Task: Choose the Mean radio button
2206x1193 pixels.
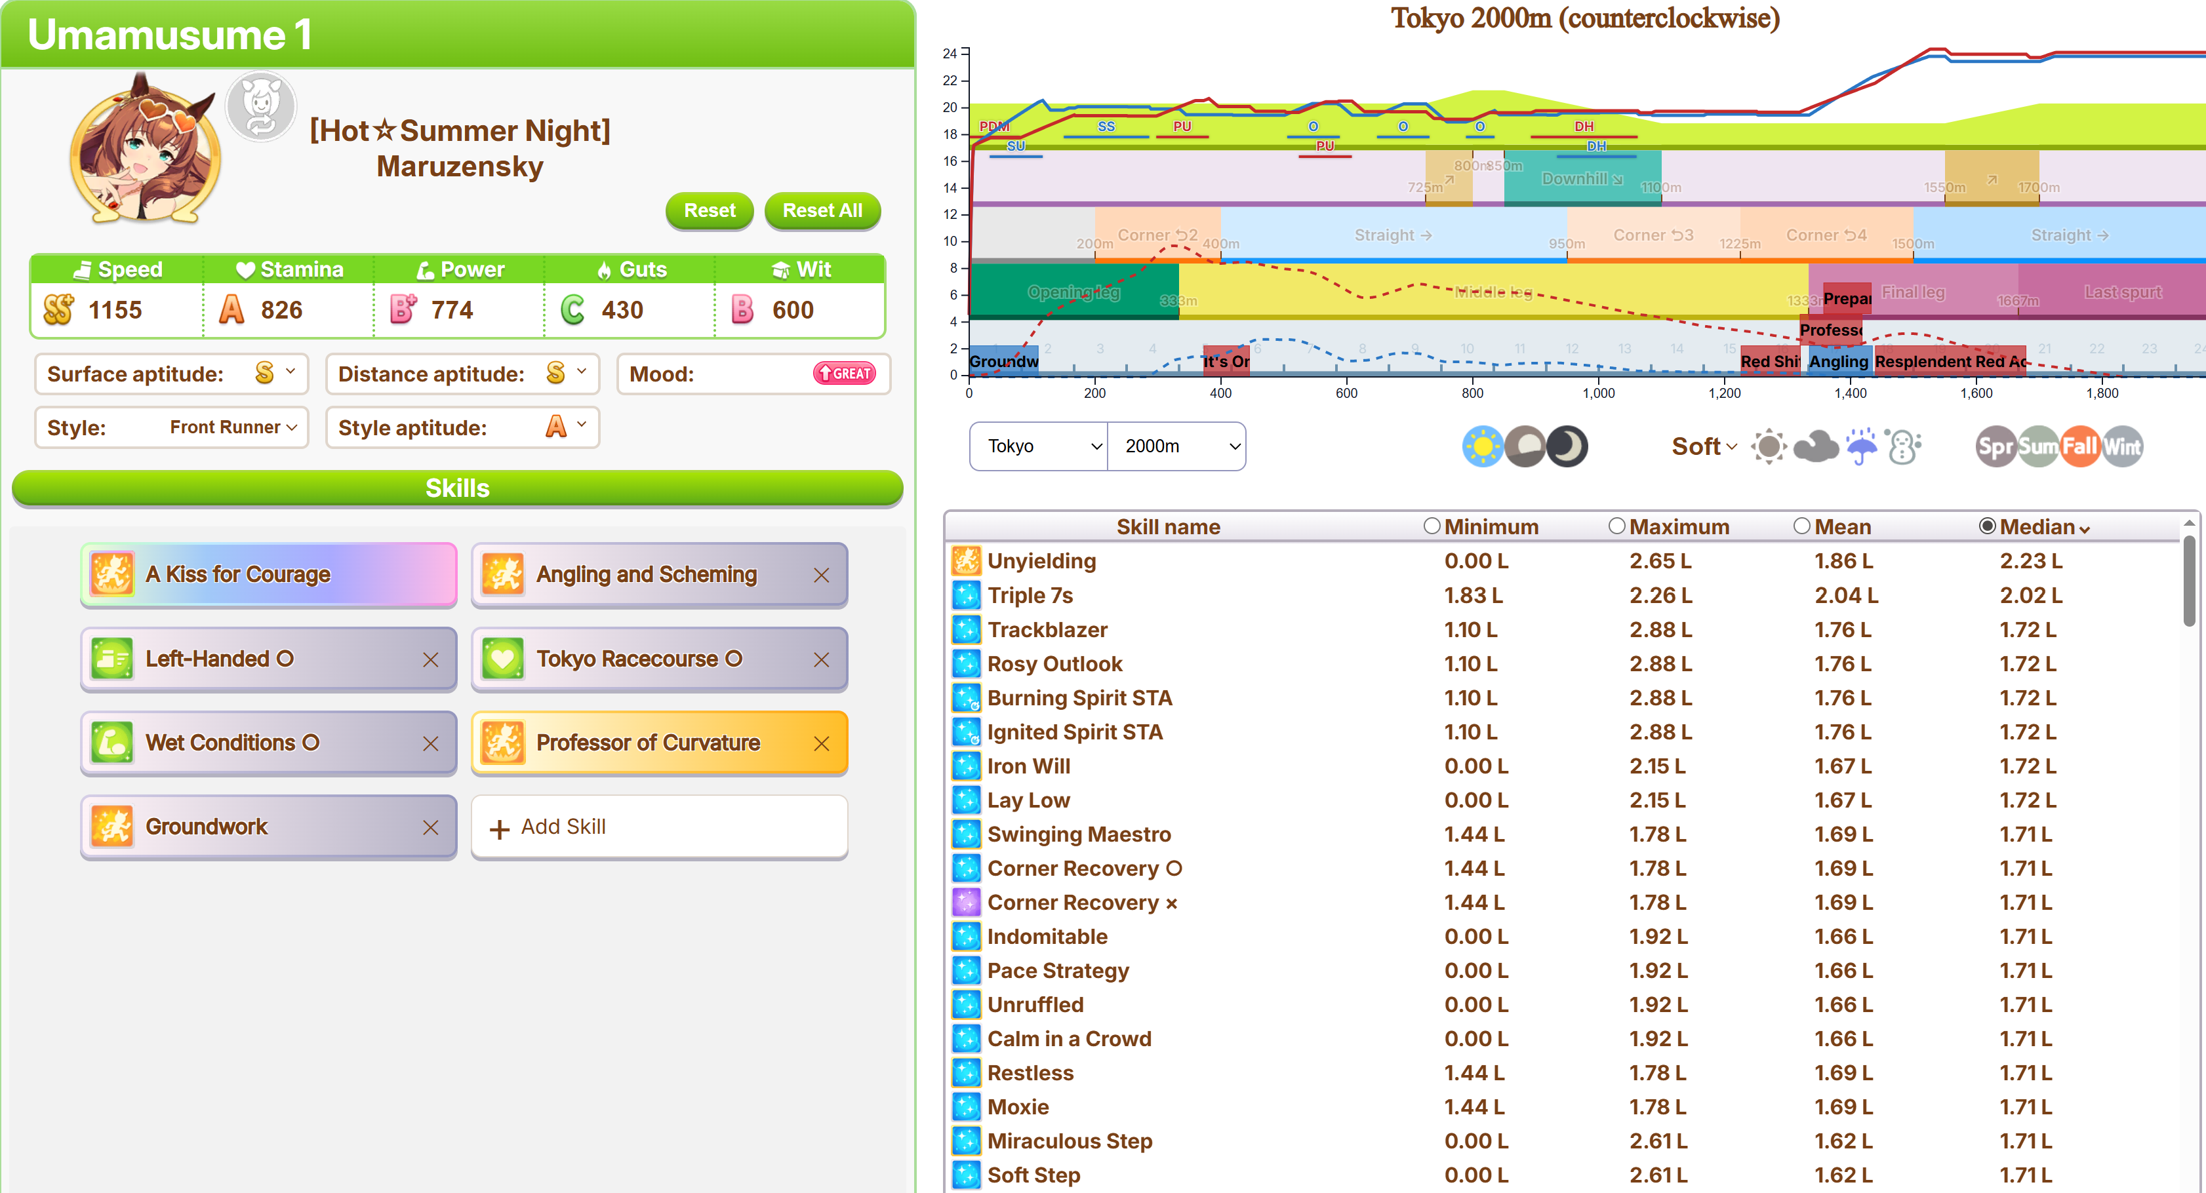Action: (1802, 526)
